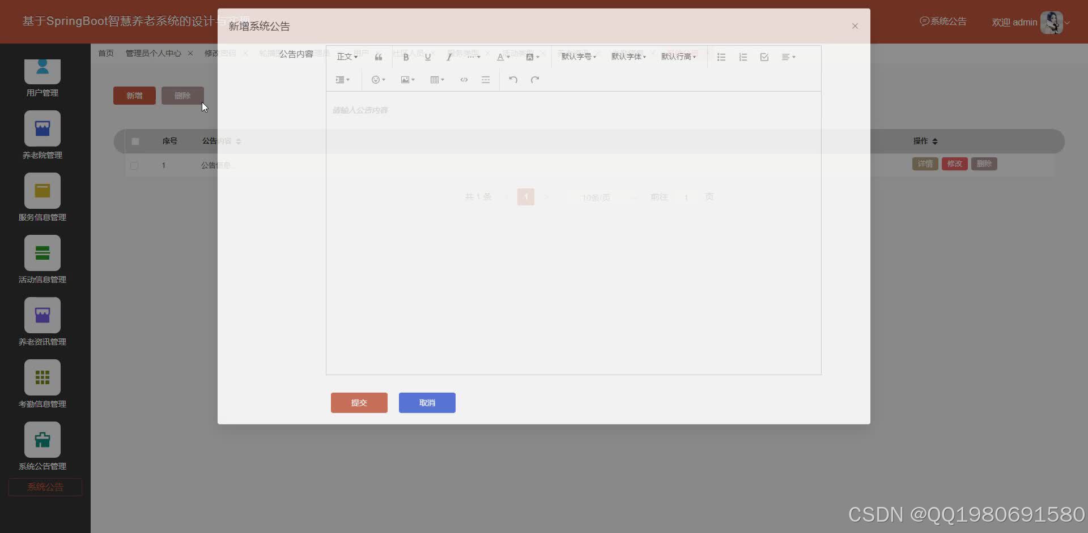Open the background color picker

(532, 57)
